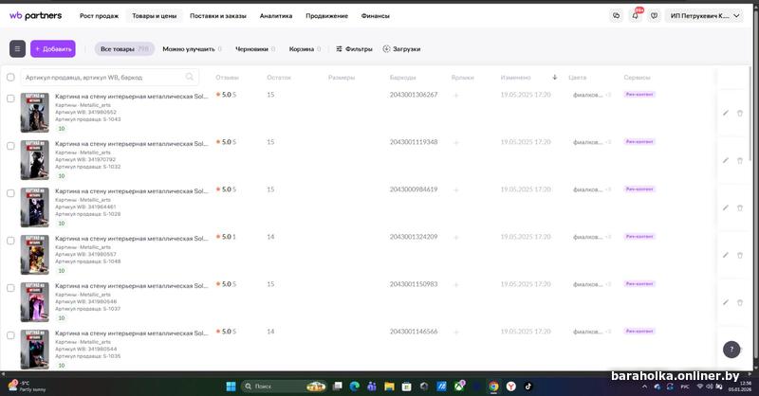759x396 pixels.
Task: Switch to the Черновики tab
Action: coord(252,48)
